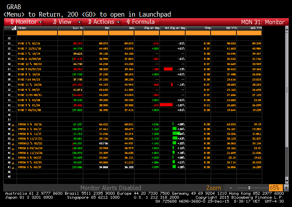Sort by the Bid column header
The image size is (292, 207).
click(x=96, y=28)
